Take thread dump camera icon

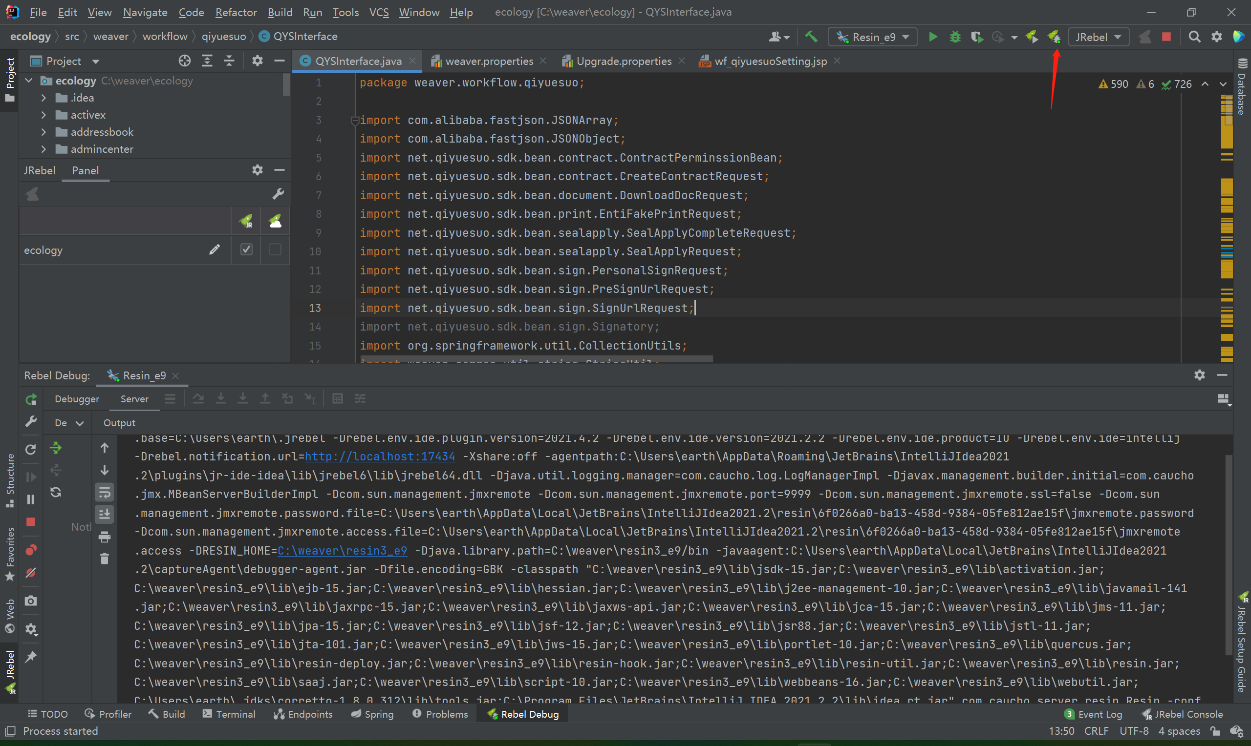(x=31, y=601)
